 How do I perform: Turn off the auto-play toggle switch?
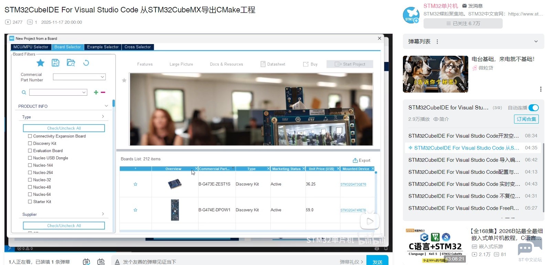pyautogui.click(x=533, y=108)
